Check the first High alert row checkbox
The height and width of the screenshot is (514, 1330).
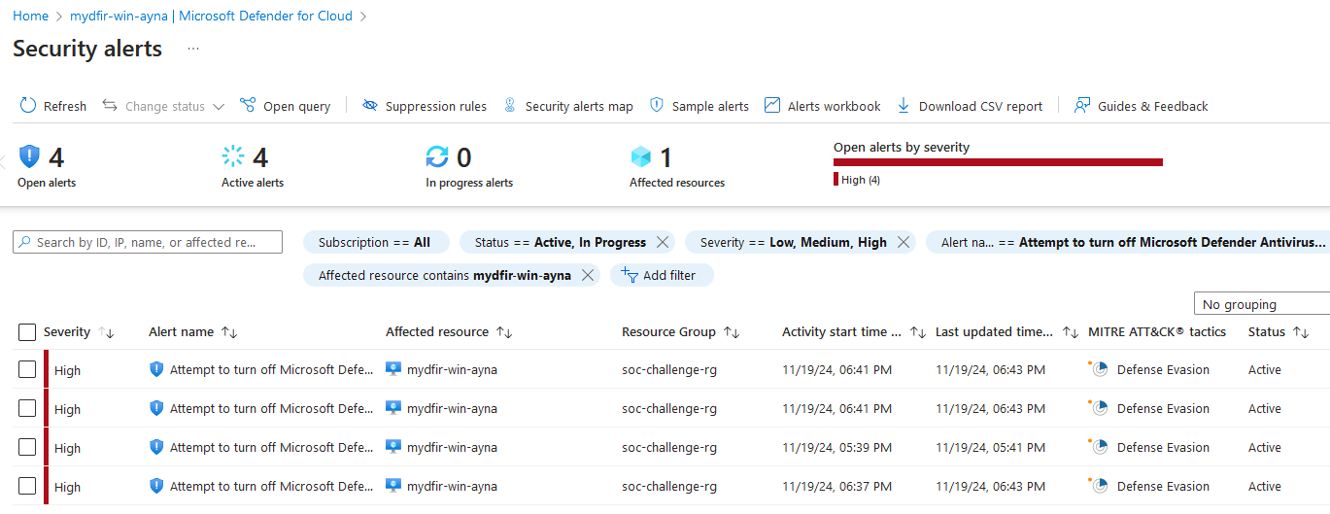(27, 369)
